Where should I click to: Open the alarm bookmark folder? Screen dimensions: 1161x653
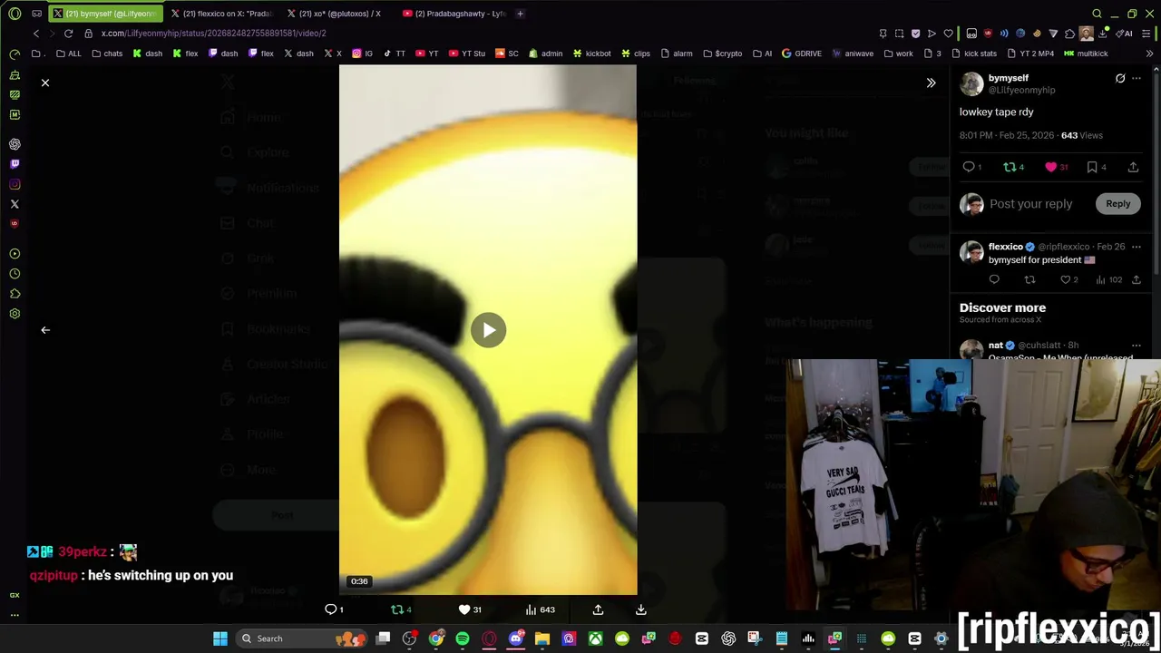tap(677, 54)
